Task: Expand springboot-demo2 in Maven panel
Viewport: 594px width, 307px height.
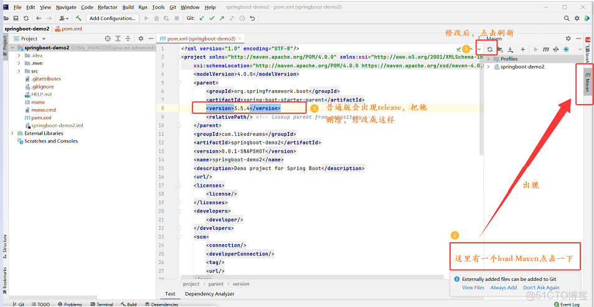Action: click(x=488, y=67)
